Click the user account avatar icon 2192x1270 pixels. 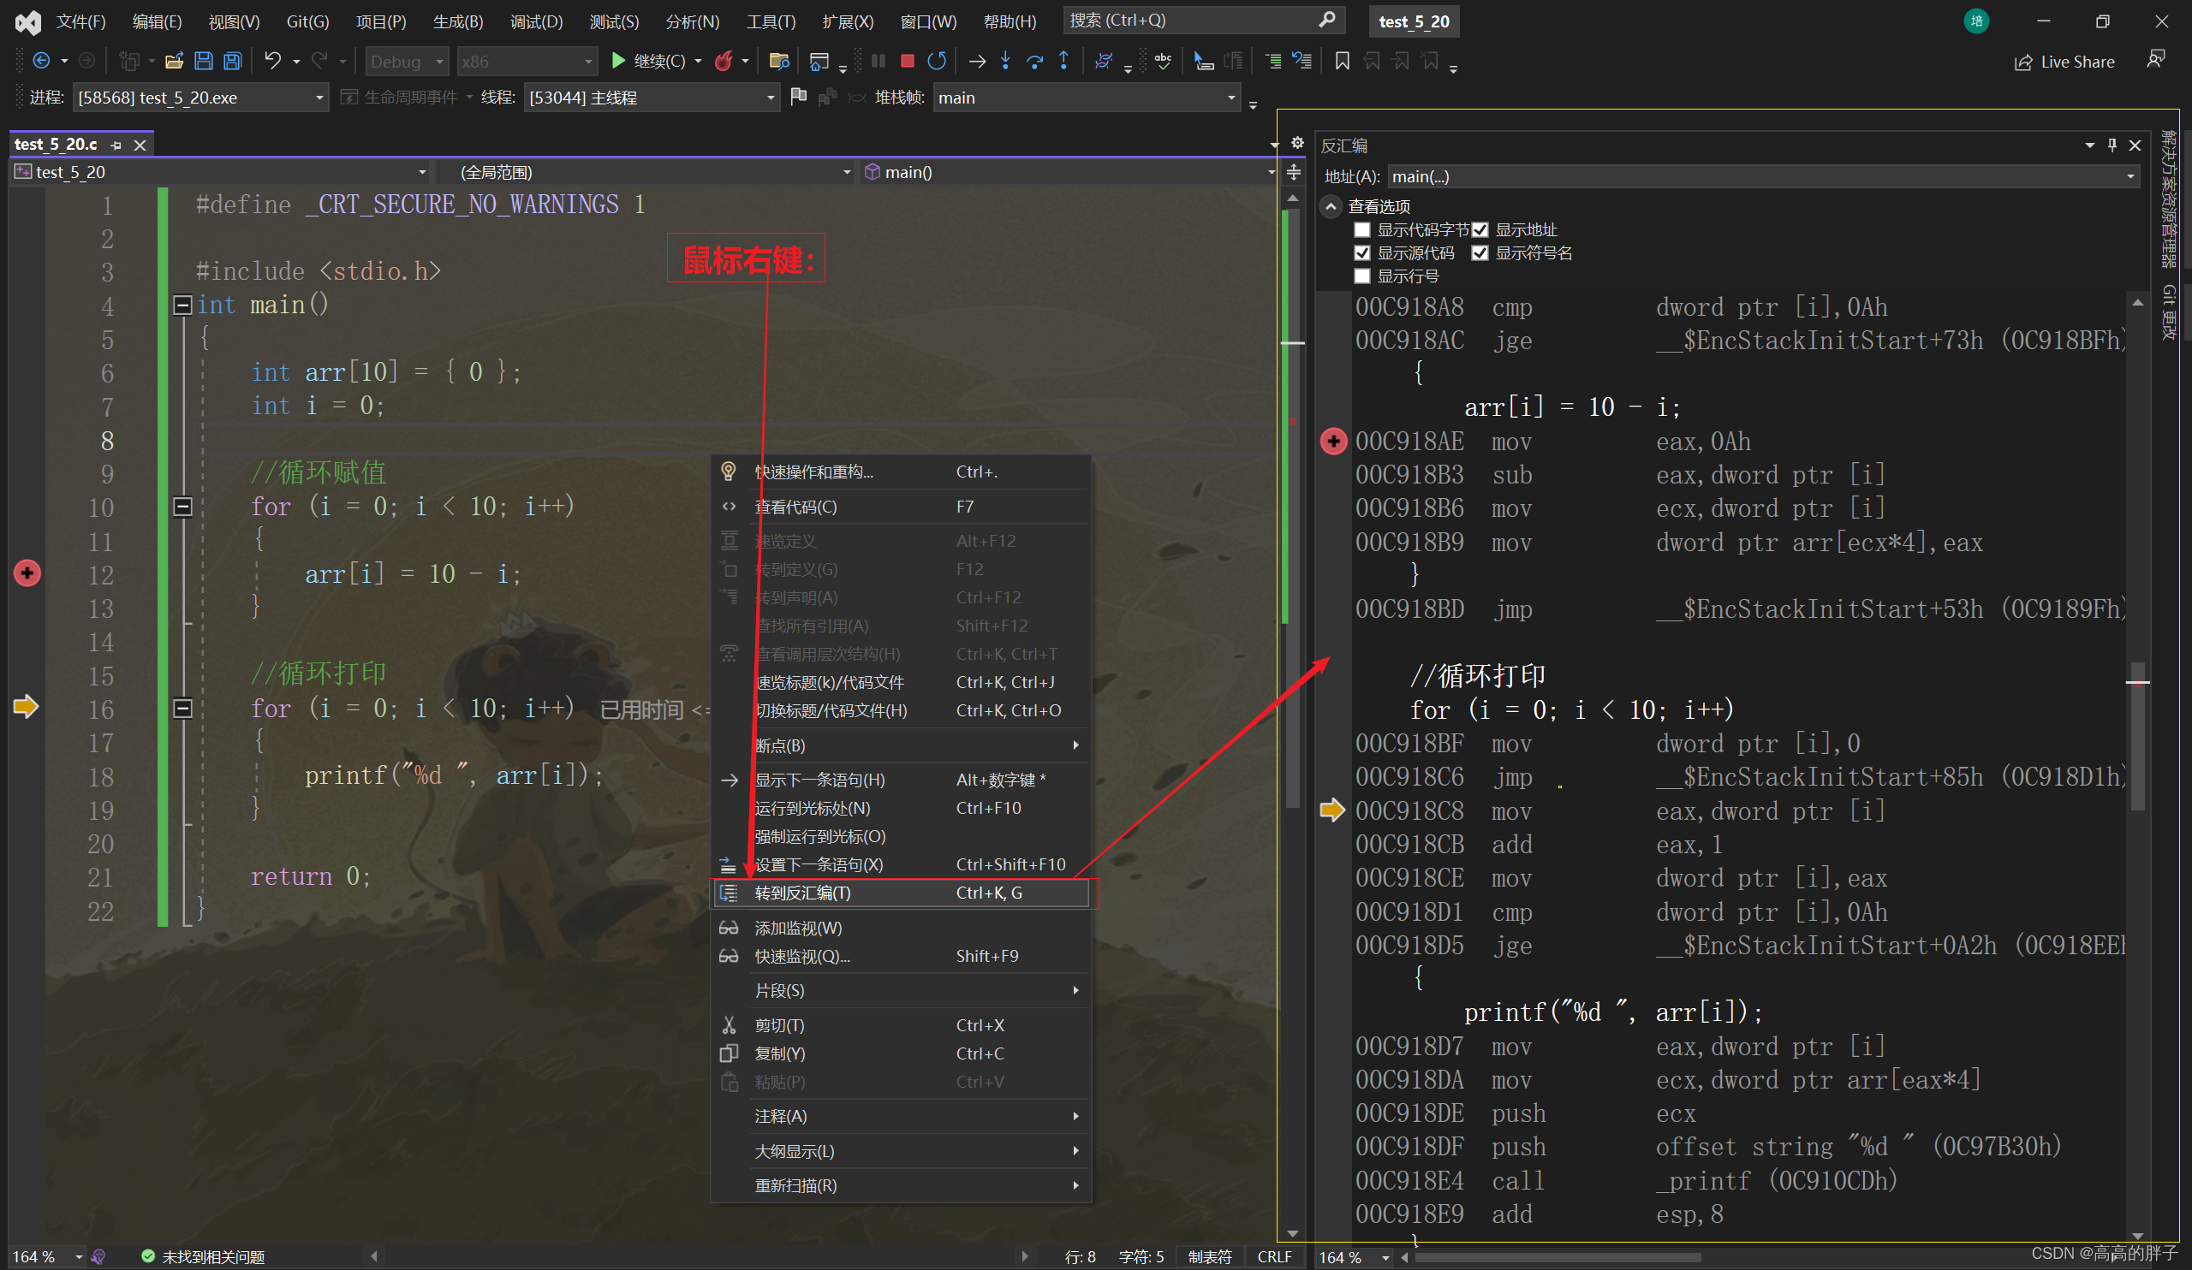coord(1976,21)
